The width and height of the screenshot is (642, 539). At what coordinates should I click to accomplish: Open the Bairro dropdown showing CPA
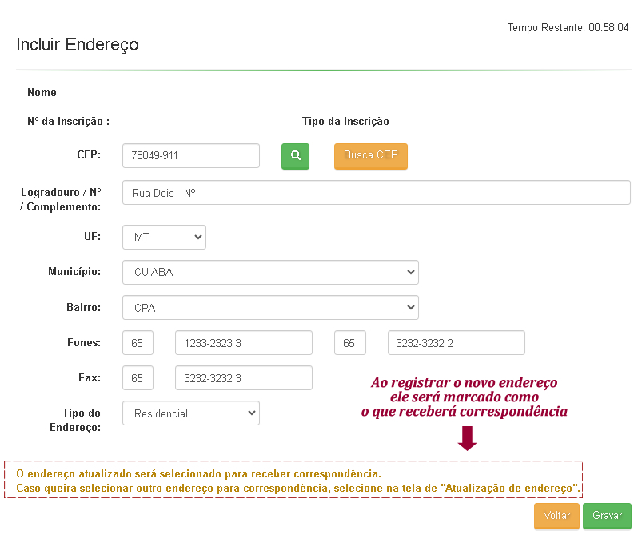[x=270, y=307]
